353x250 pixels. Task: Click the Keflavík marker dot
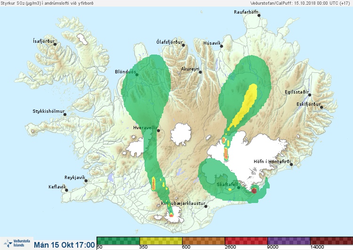[67, 190]
